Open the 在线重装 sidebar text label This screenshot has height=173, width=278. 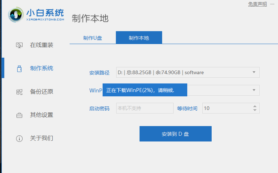click(42, 45)
